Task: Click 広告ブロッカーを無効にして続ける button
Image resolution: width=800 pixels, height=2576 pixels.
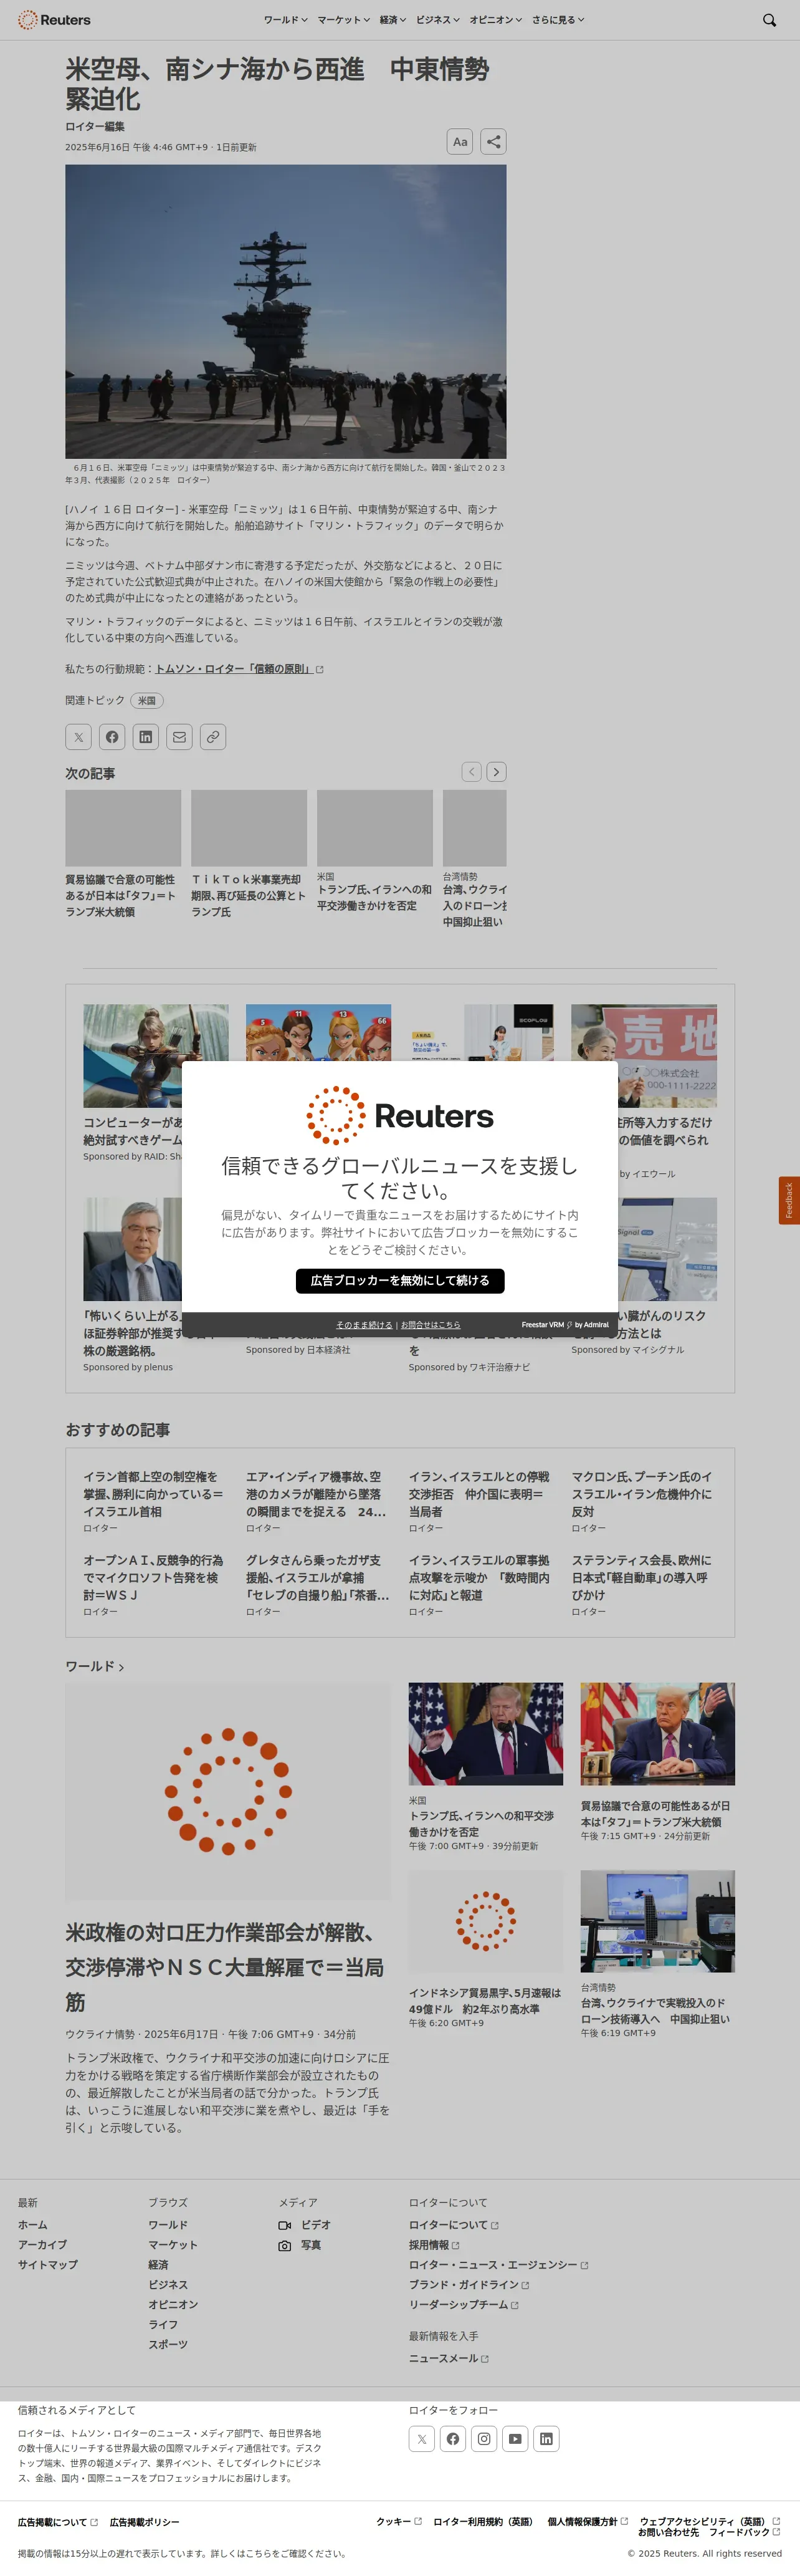Action: click(x=400, y=1281)
